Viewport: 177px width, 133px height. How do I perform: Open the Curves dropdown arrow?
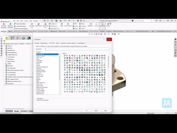pos(96,29)
